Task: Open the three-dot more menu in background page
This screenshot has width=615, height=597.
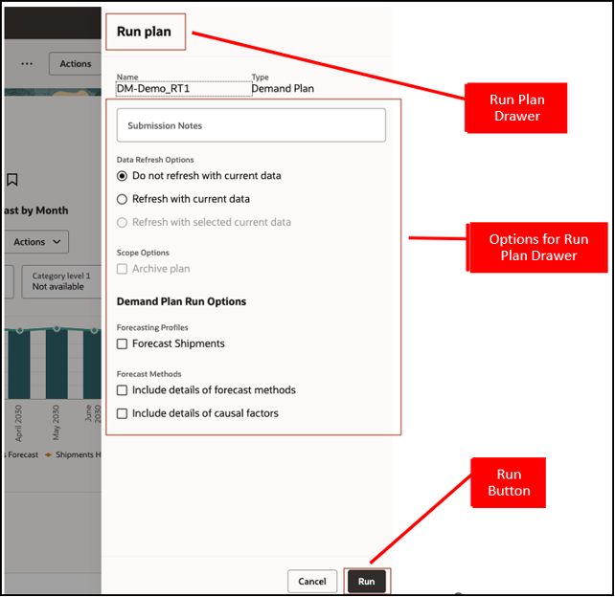Action: (x=27, y=63)
